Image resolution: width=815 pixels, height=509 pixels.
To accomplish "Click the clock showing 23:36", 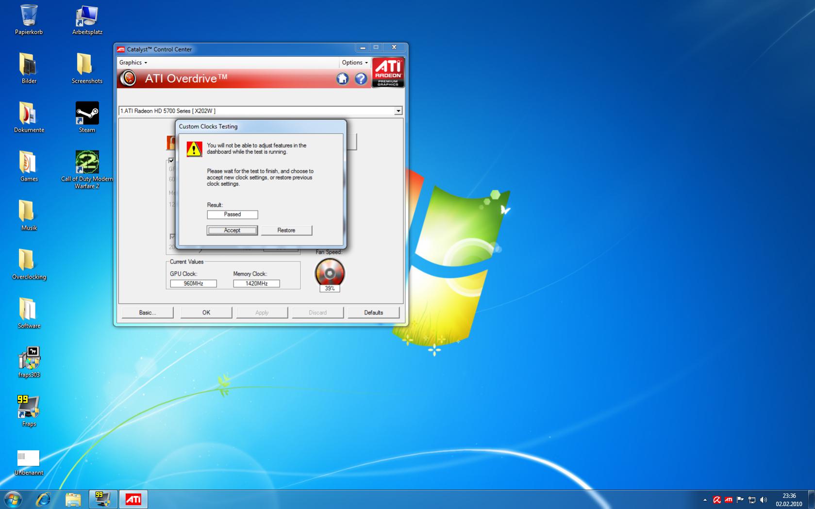I will 789,496.
